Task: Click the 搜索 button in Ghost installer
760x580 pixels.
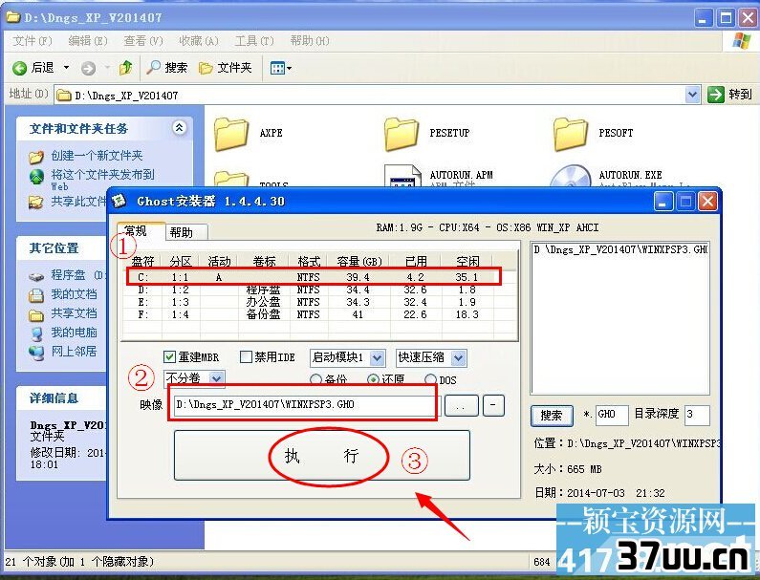Action: pos(552,416)
